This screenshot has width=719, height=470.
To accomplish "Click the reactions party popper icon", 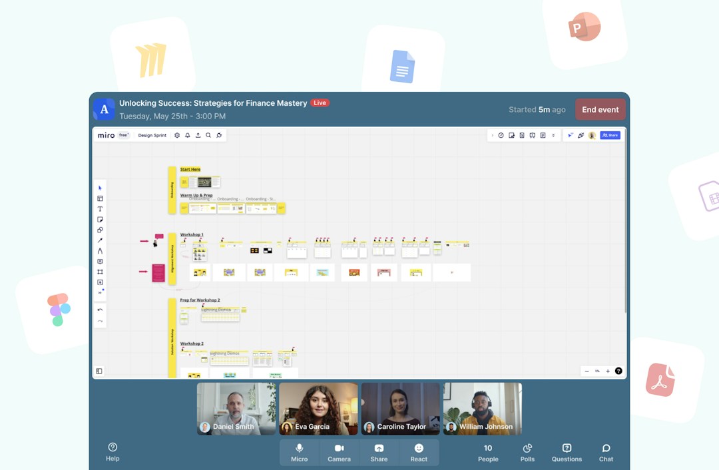I will 581,135.
